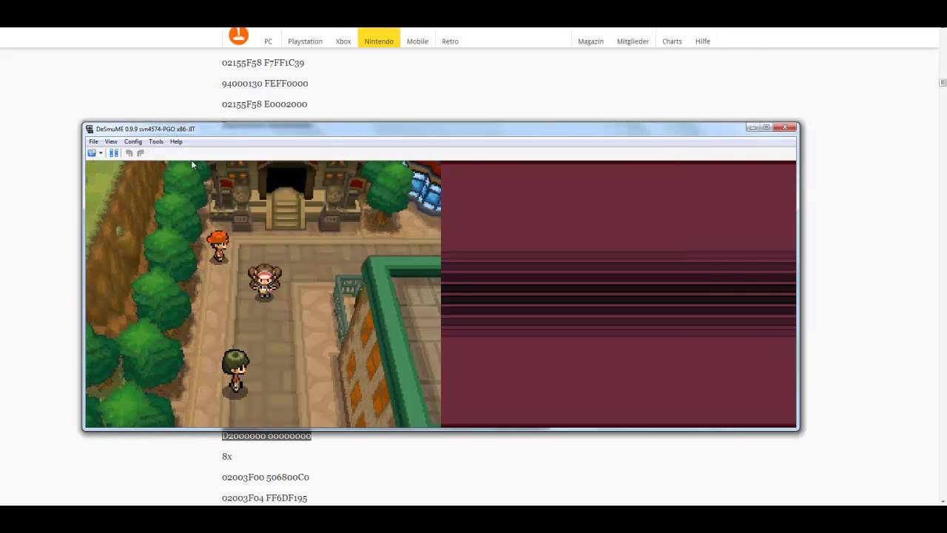Click the green-capped player character in the game

tap(235, 371)
